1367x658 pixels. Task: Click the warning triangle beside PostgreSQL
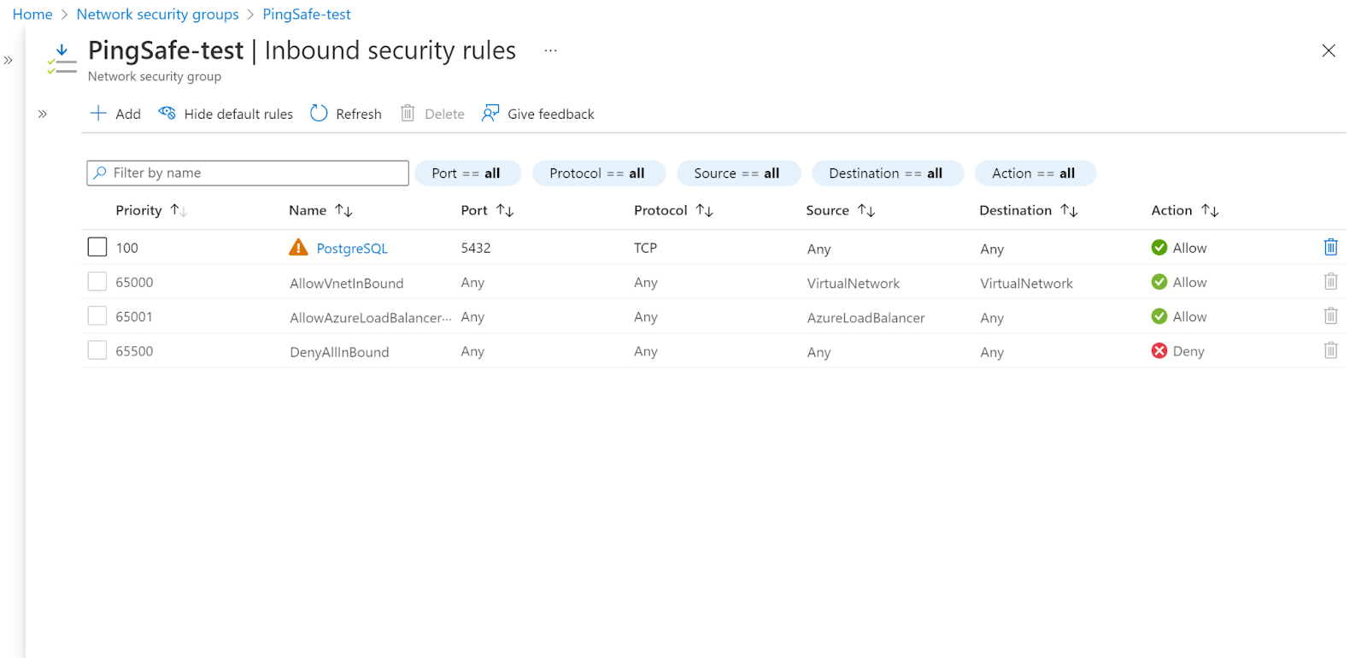(298, 248)
